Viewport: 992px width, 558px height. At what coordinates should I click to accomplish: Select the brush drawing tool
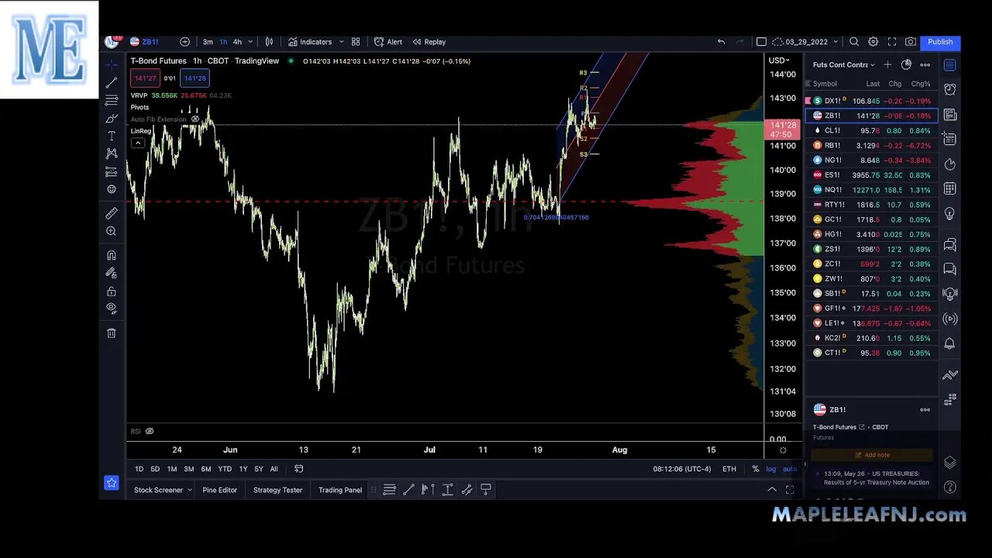[x=112, y=118]
